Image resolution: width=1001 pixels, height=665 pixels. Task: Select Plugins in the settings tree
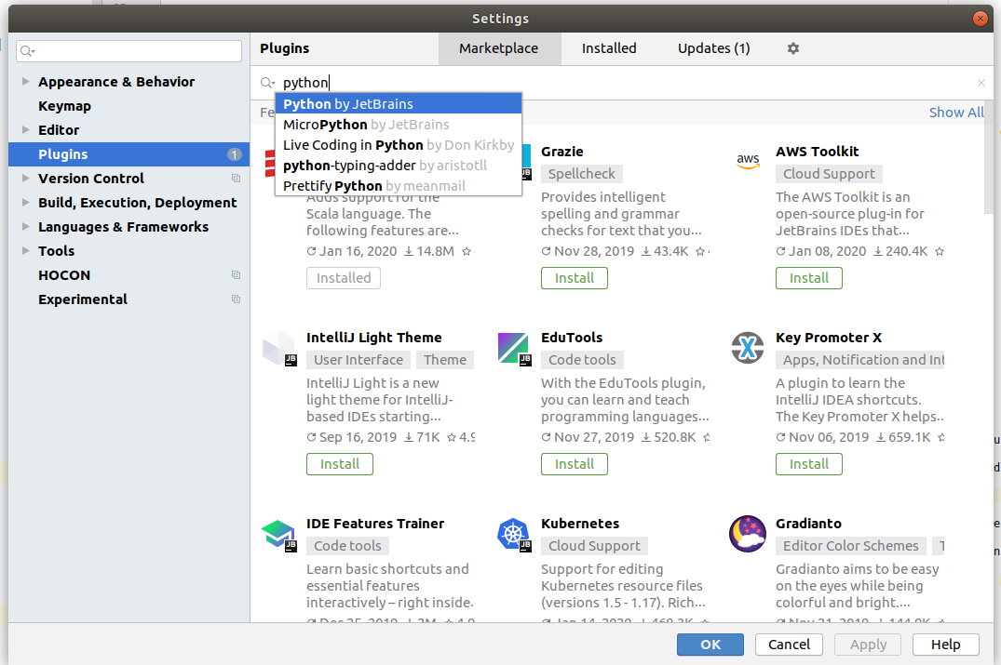coord(129,154)
